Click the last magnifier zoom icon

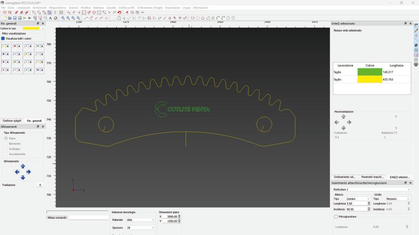(x=79, y=18)
